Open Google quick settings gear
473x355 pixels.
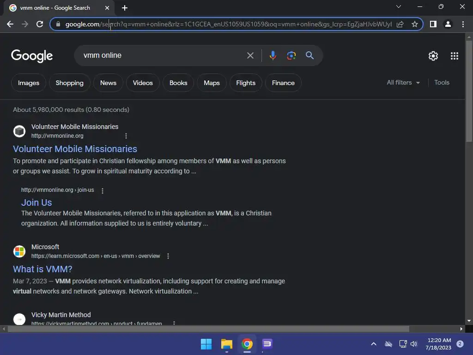coord(433,56)
